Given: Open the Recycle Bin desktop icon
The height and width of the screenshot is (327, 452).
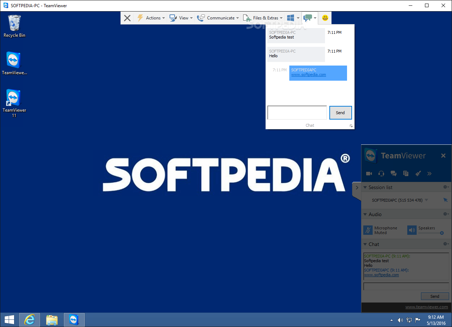Looking at the screenshot, I should point(14,26).
